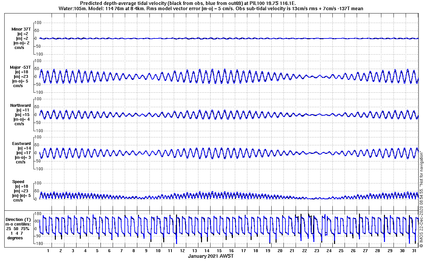Click the 'Speed' panel label

click(x=18, y=182)
